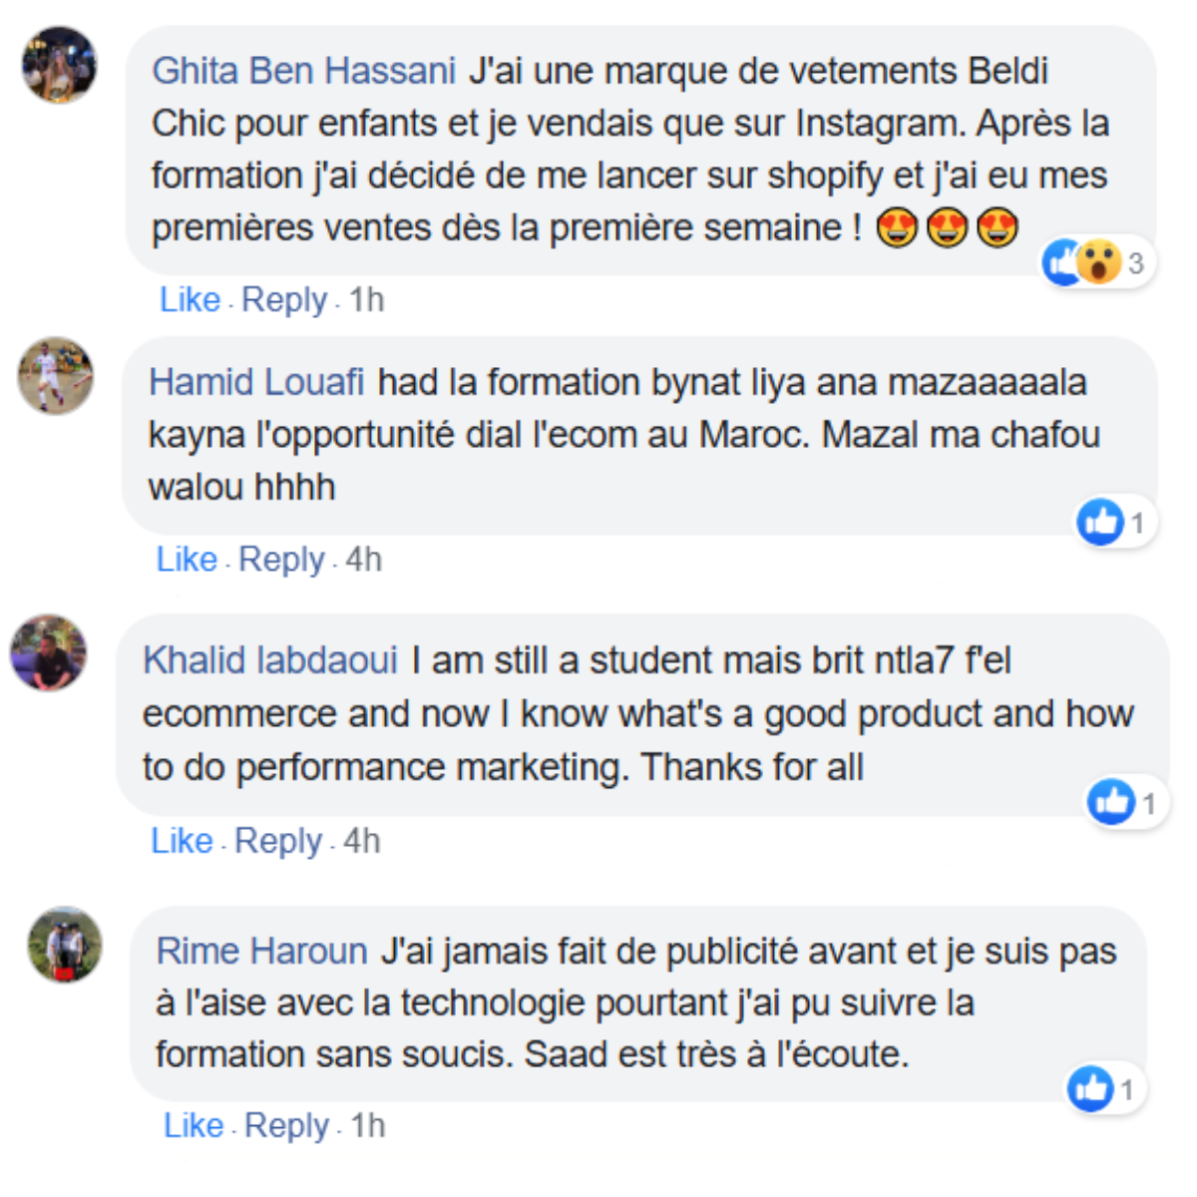Reply to Rime Haroun's comment

pos(287,1125)
